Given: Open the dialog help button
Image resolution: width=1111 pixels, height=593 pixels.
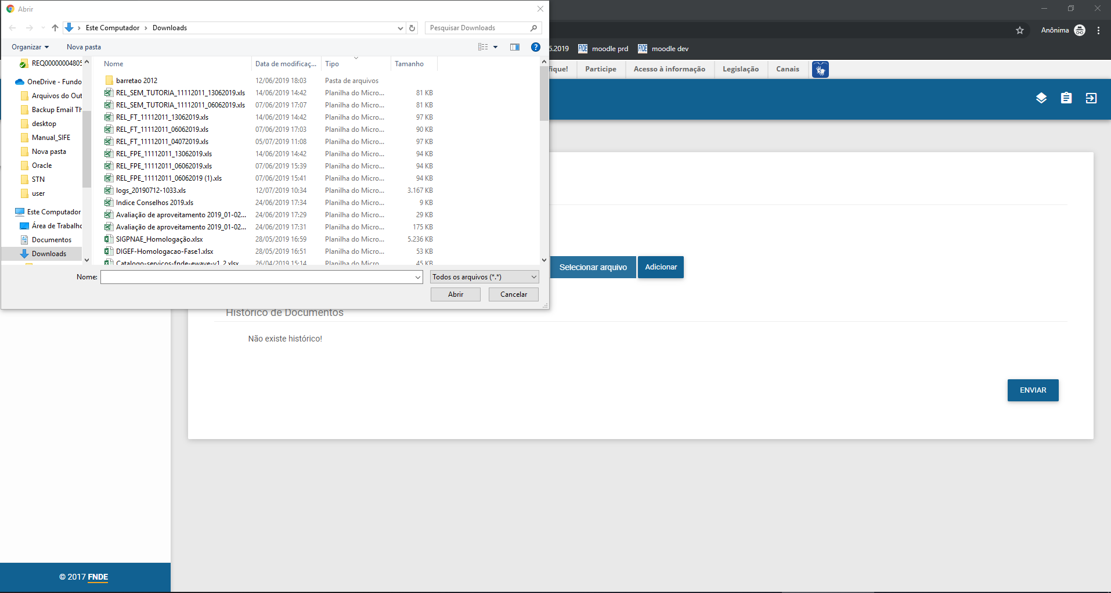Looking at the screenshot, I should [x=536, y=47].
